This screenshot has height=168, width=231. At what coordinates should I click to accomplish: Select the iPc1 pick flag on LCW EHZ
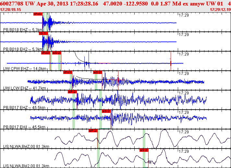[x=68, y=72]
